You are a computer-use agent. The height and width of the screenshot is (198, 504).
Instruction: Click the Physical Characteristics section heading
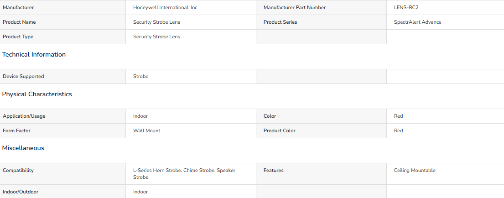click(x=37, y=94)
